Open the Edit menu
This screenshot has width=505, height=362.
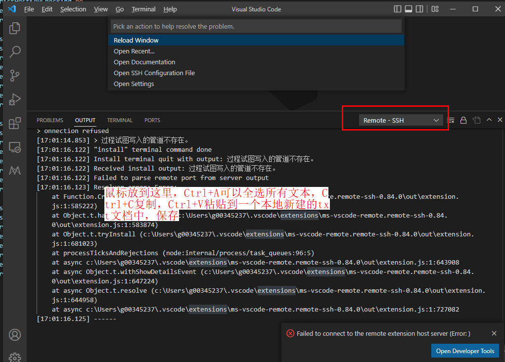coord(47,9)
